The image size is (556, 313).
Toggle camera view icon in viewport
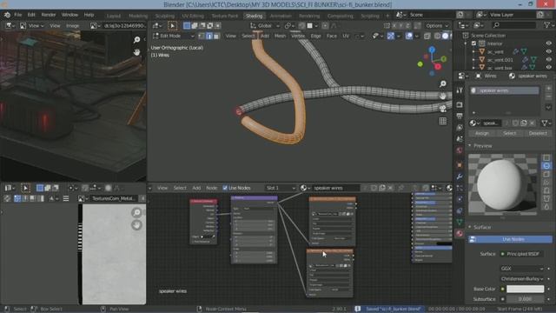(x=442, y=109)
